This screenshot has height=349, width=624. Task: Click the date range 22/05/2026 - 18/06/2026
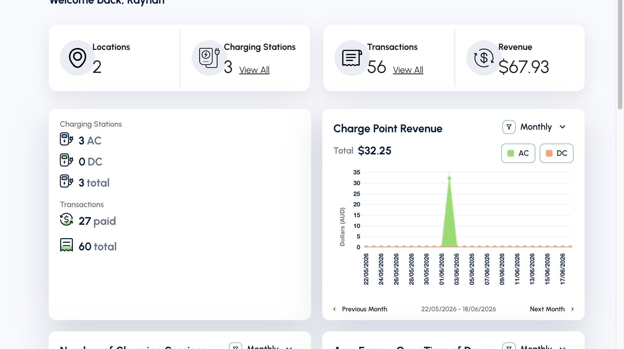point(459,309)
